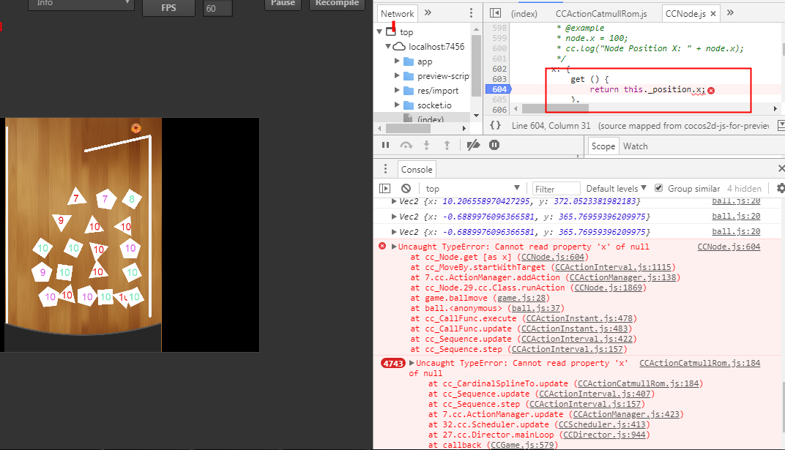Open the console context dropdown
Image resolution: width=785 pixels, height=450 pixels.
472,188
